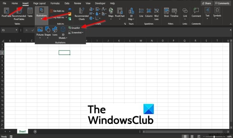Switch to the Page Layout tab
233x138 pixels.
tap(39, 3)
